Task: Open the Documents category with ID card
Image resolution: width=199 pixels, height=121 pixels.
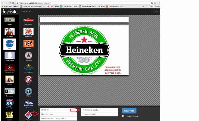Action: point(10,91)
